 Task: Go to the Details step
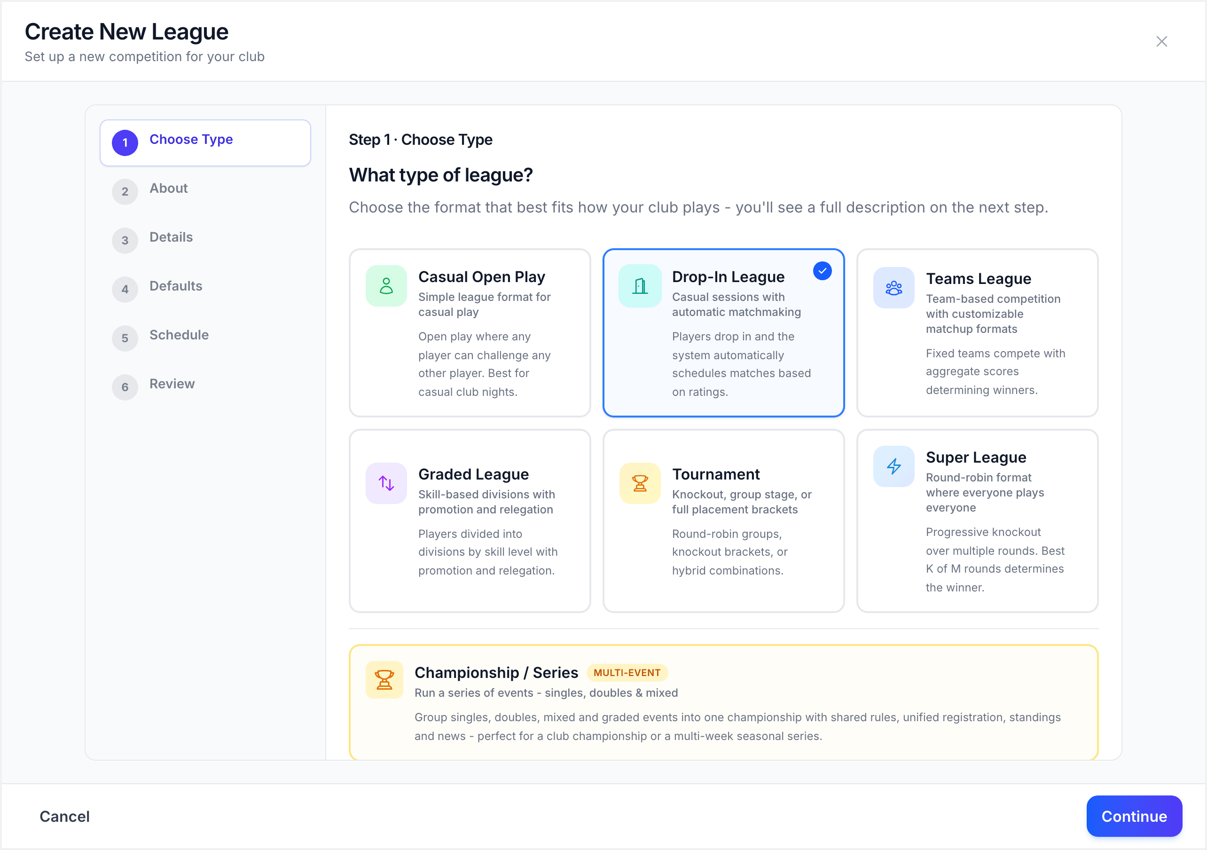(x=205, y=240)
